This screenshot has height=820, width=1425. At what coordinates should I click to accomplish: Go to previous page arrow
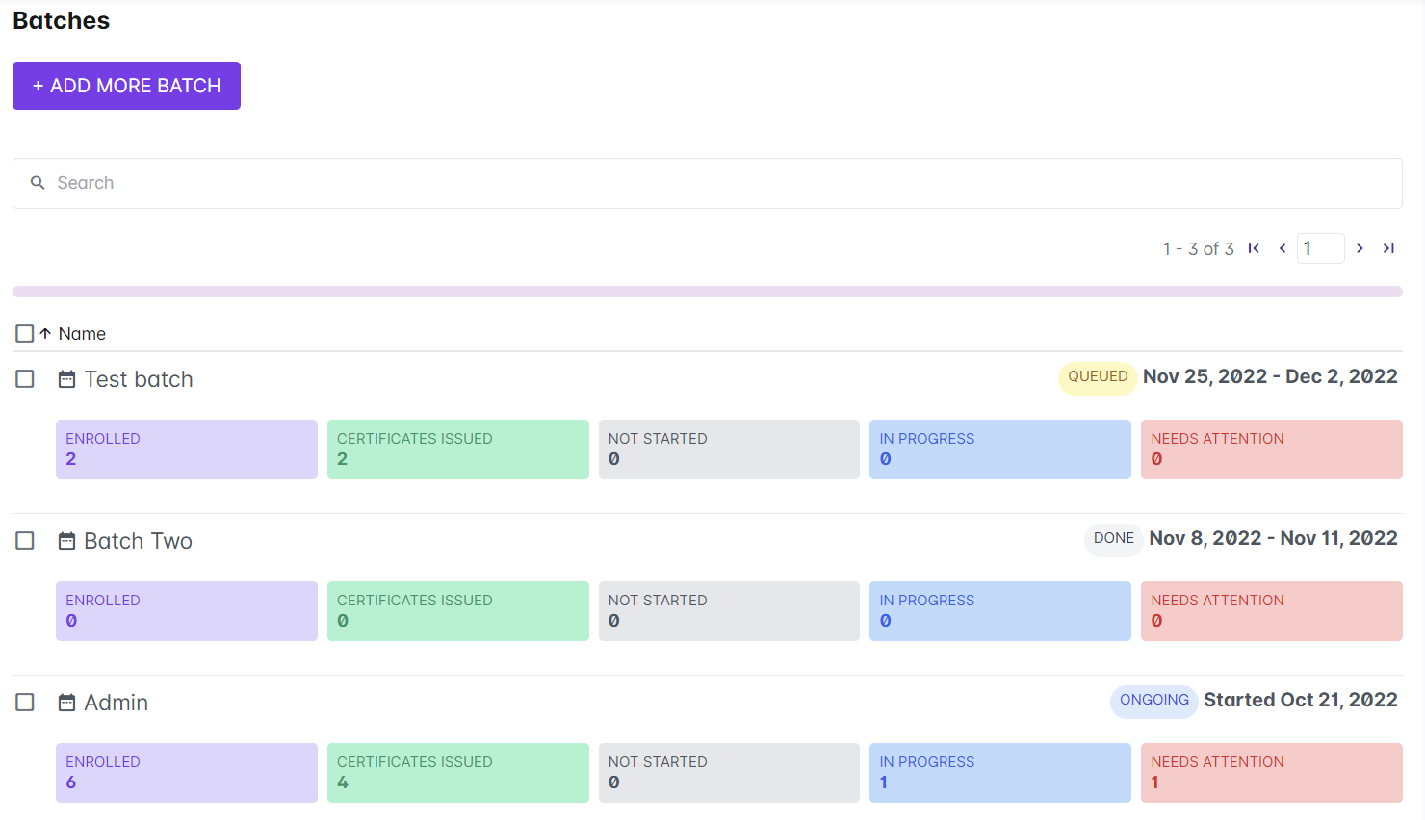tap(1282, 248)
